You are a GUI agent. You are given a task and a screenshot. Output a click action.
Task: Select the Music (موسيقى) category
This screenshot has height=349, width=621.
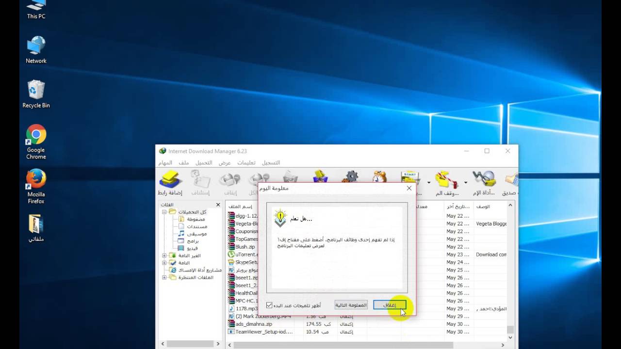(x=193, y=234)
